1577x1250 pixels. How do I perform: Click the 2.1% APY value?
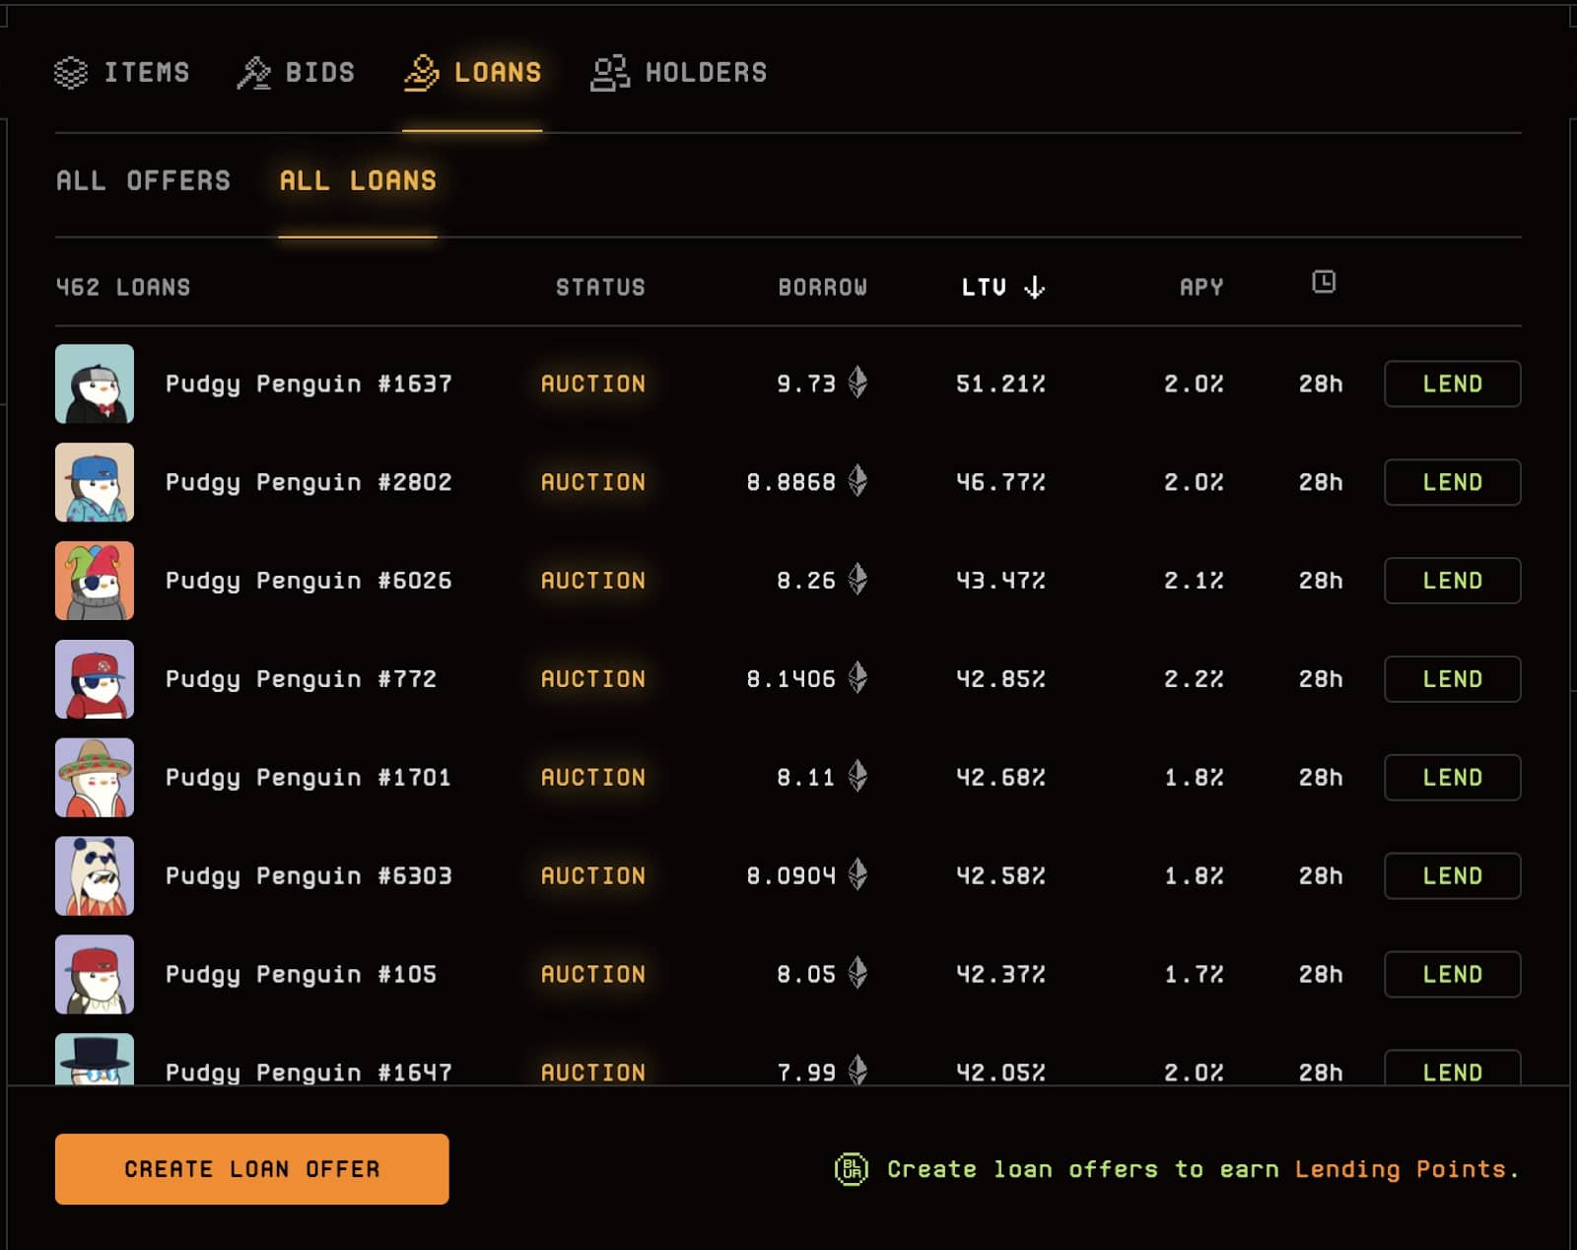point(1194,581)
